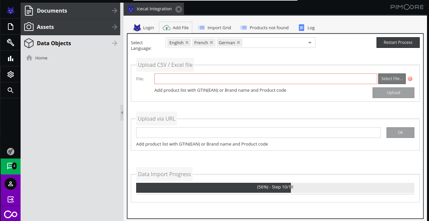
Task: Click the Symfony profiler icon
Action: 10,152
